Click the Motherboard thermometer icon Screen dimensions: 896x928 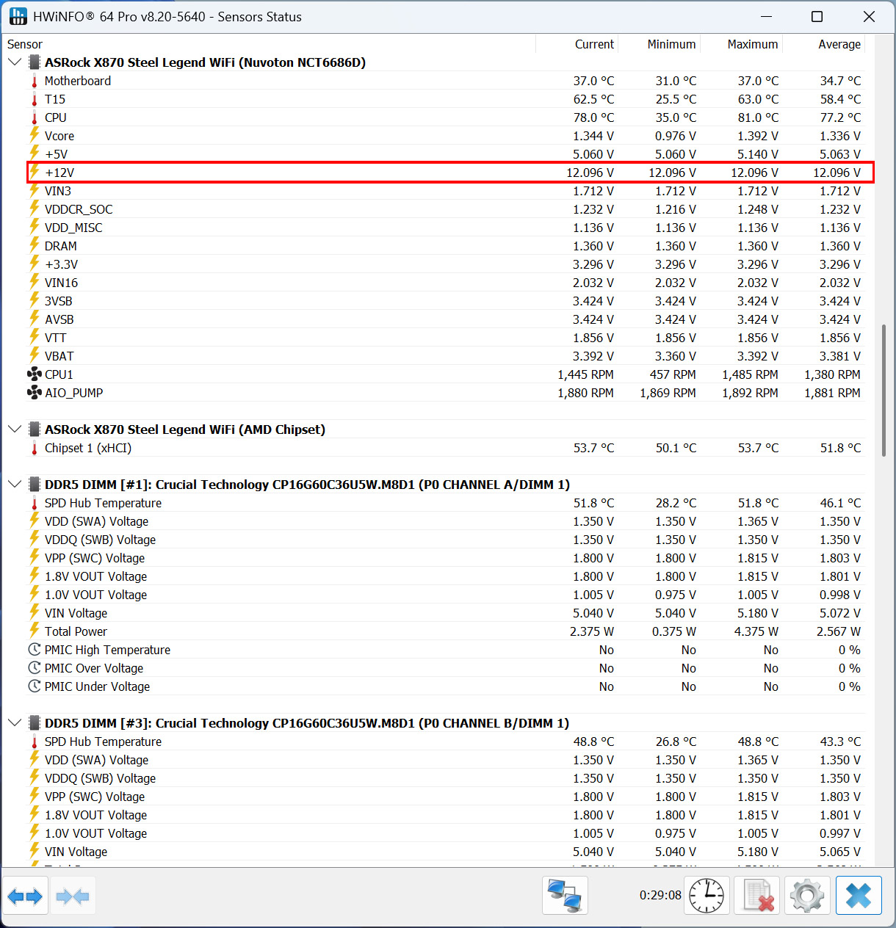point(35,81)
